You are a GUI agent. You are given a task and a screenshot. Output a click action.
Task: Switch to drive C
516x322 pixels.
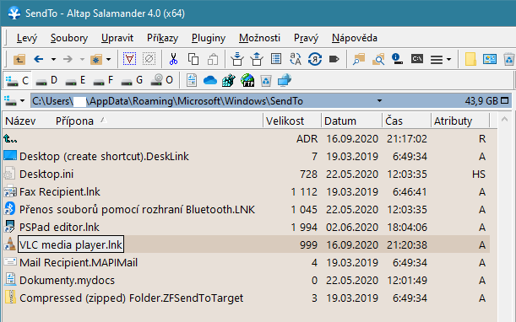[x=18, y=81]
